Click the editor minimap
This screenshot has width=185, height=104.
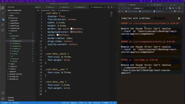[x=112, y=14]
